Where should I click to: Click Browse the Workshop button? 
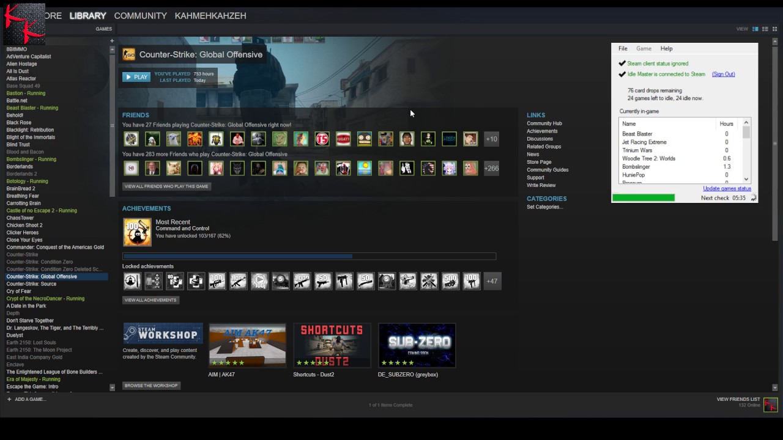pyautogui.click(x=151, y=386)
